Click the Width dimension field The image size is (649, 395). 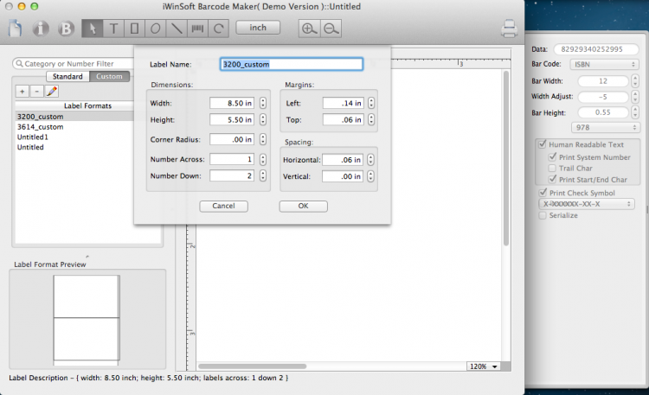point(232,103)
